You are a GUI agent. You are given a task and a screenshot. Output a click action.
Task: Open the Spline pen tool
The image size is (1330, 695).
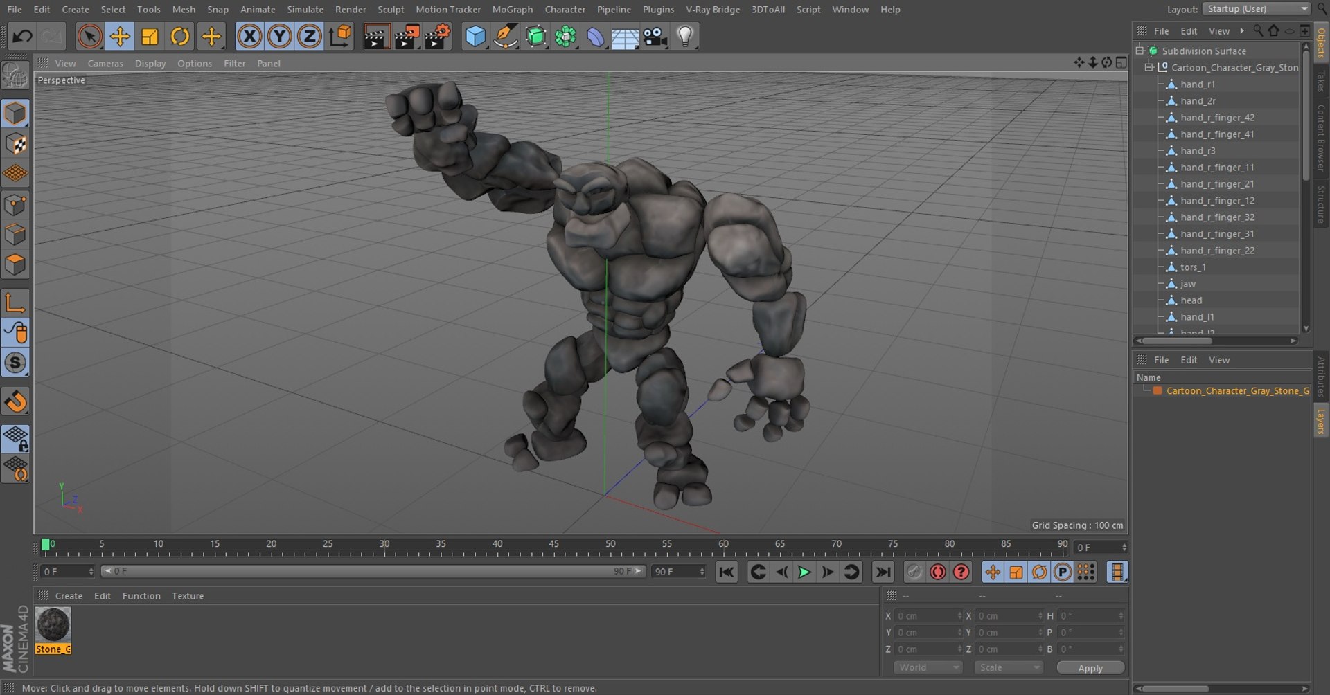tap(506, 36)
